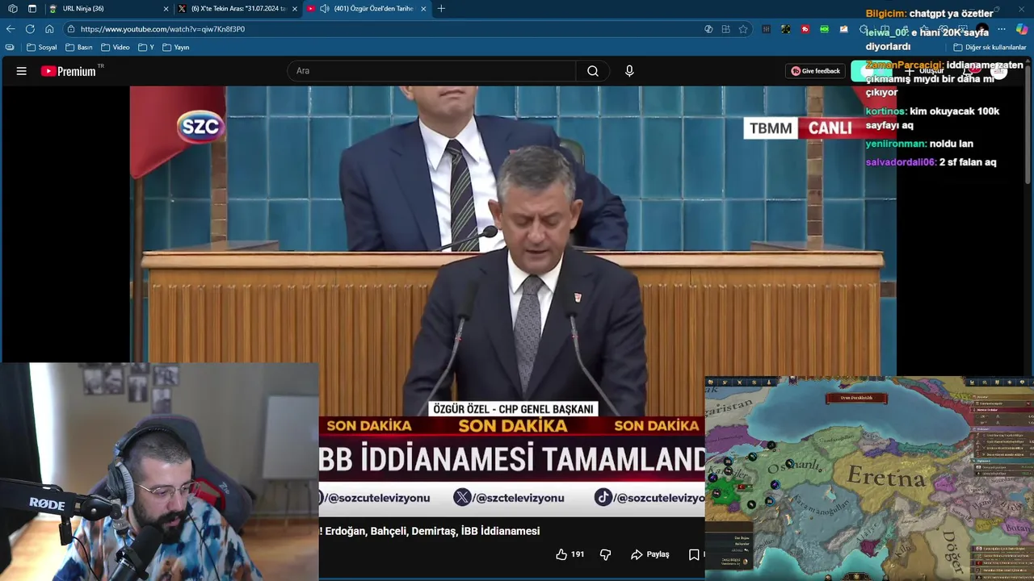Go to browser home page
The width and height of the screenshot is (1034, 581).
49,29
